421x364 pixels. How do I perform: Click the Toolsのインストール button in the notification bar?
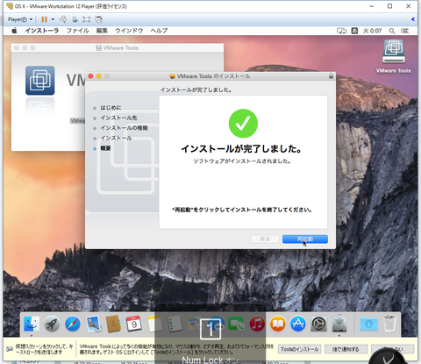(299, 349)
